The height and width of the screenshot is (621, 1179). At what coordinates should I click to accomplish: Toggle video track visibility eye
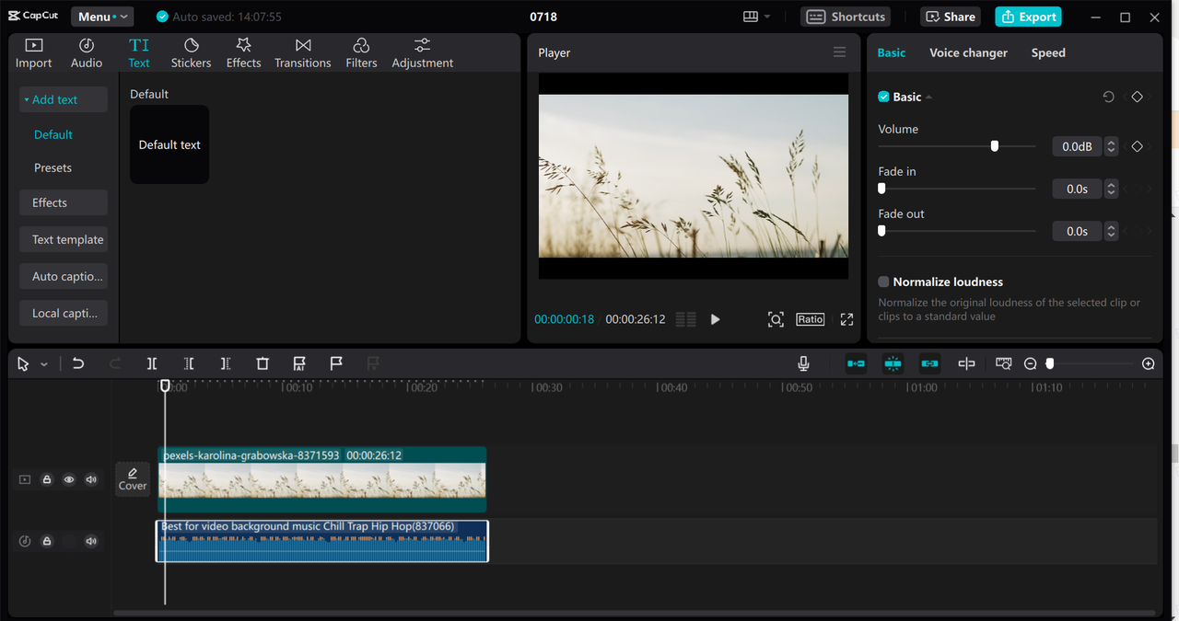tap(69, 479)
